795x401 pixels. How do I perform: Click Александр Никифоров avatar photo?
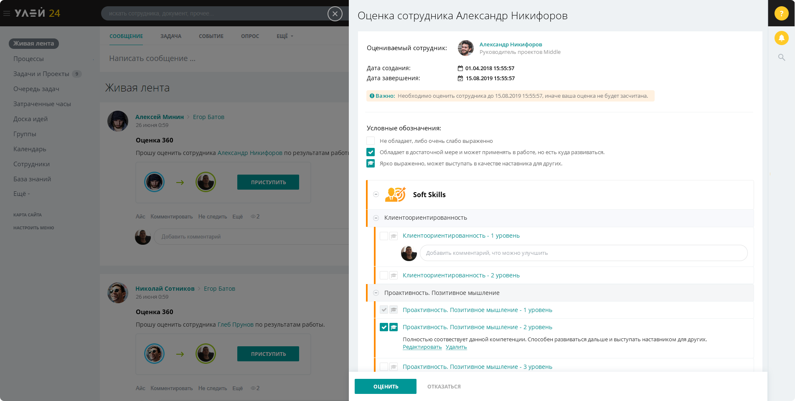(x=466, y=48)
